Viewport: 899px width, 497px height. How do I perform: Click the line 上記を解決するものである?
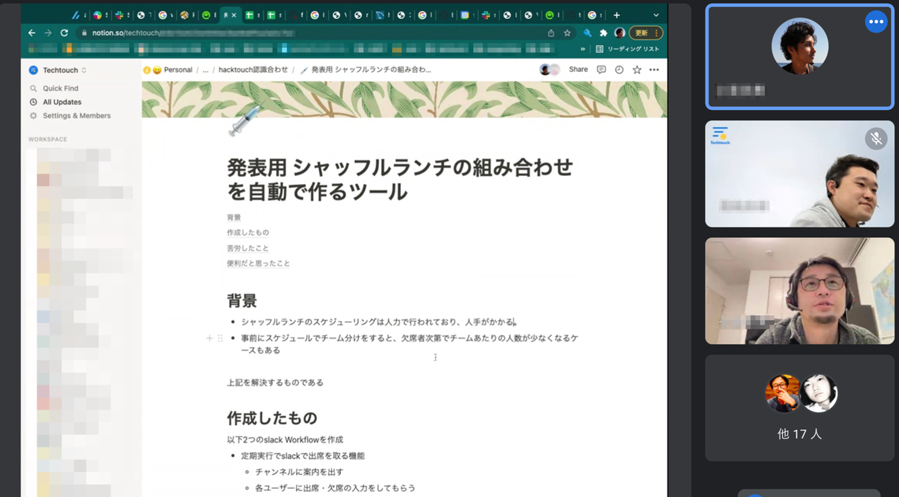click(x=275, y=383)
